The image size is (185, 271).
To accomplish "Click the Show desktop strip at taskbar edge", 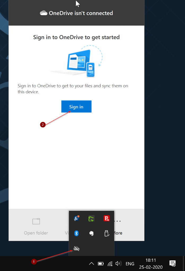I will tap(184, 264).
